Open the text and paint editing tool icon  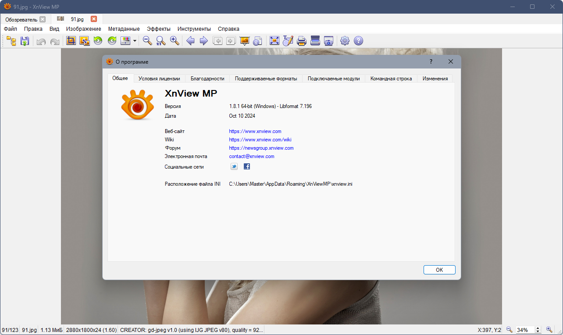[x=288, y=41]
